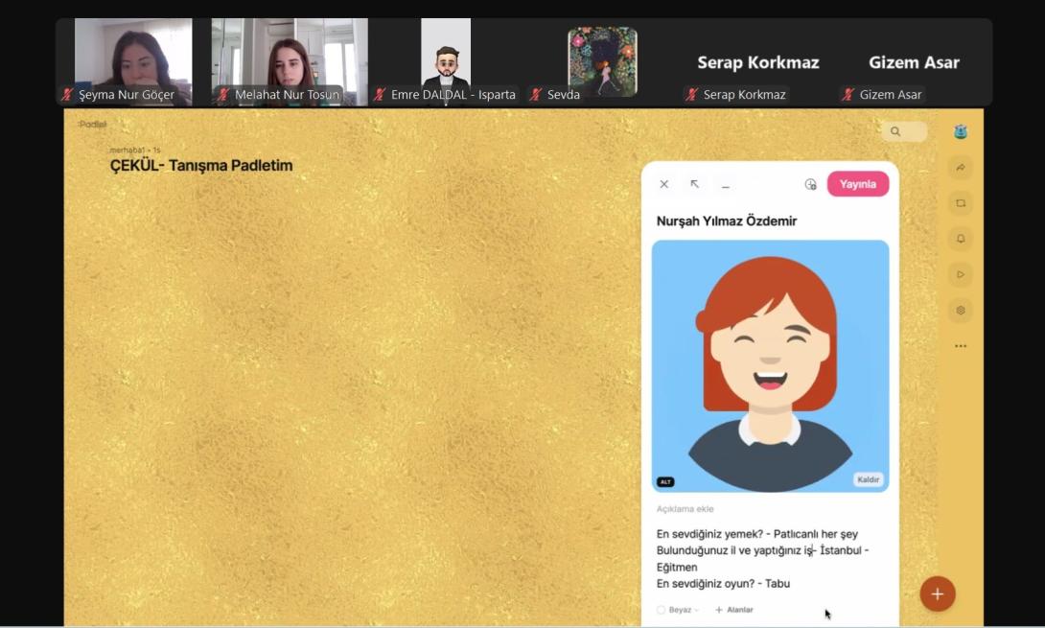This screenshot has height=628, width=1045.
Task: Open notifications with the bell icon
Action: (961, 239)
